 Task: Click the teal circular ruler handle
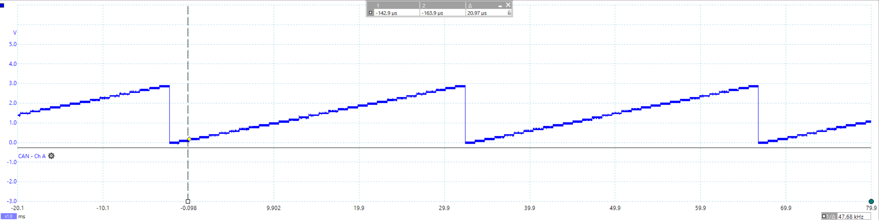pos(871,202)
